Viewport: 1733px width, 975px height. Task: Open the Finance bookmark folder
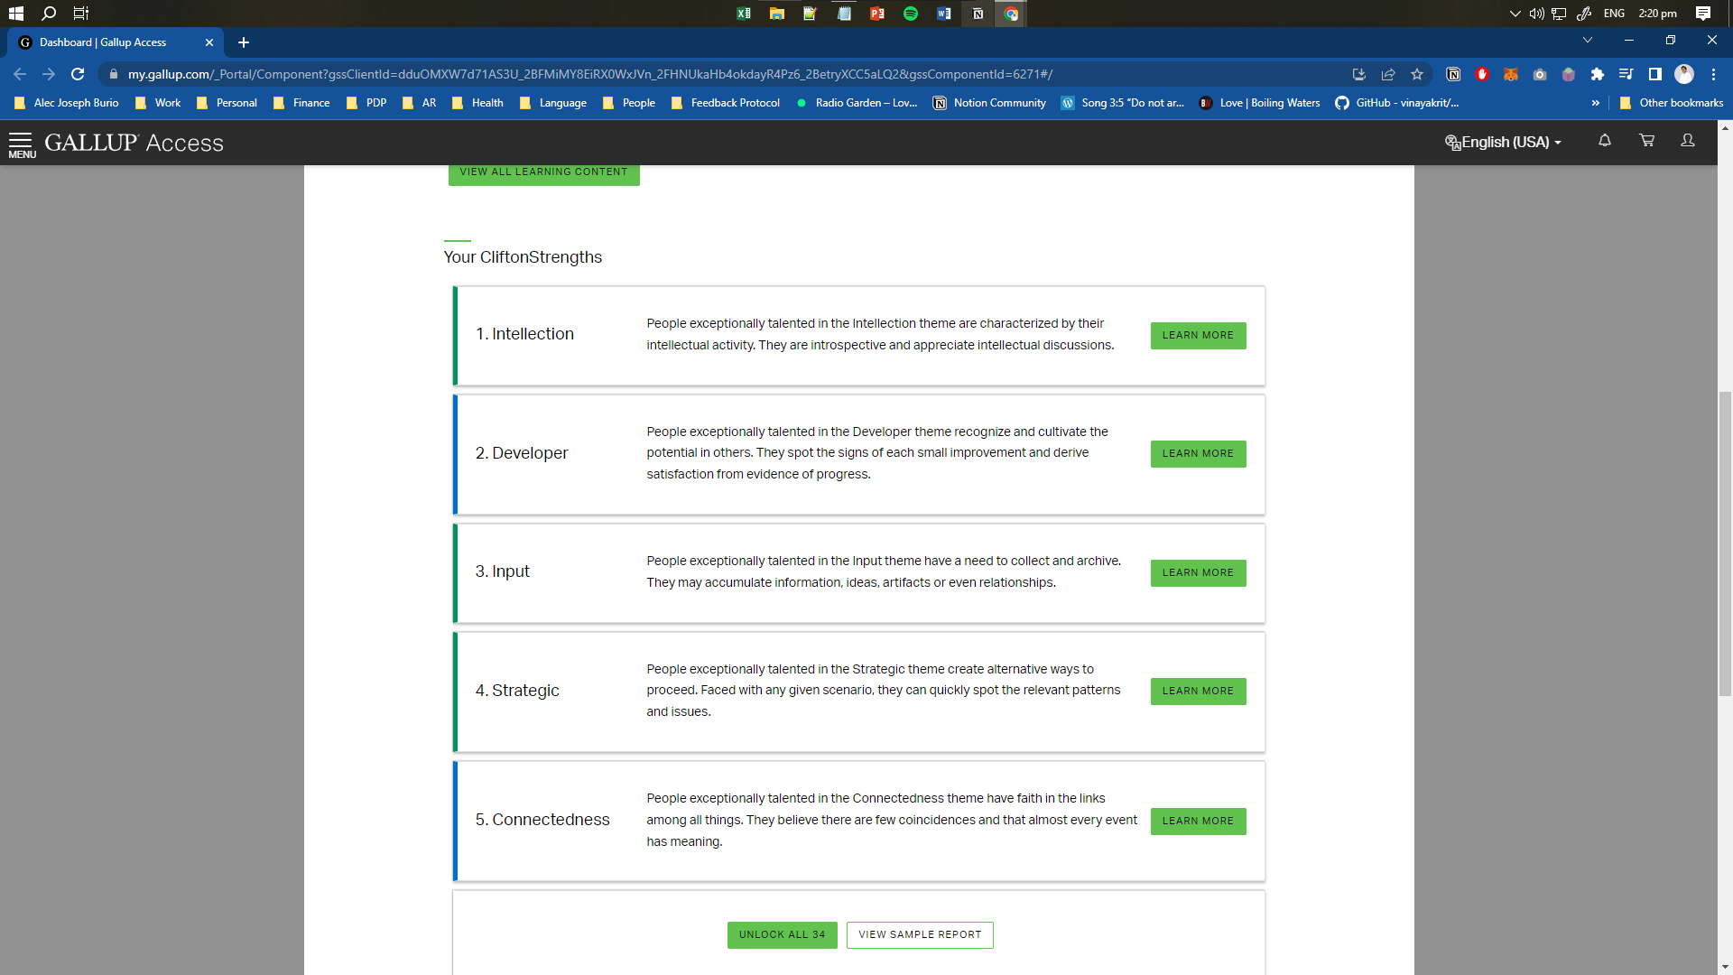(302, 103)
